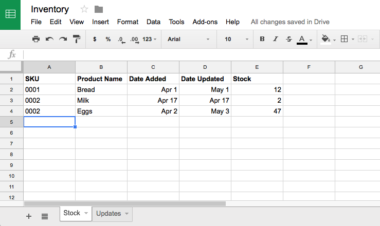
Task: Apply percent format to cell
Action: click(x=108, y=39)
